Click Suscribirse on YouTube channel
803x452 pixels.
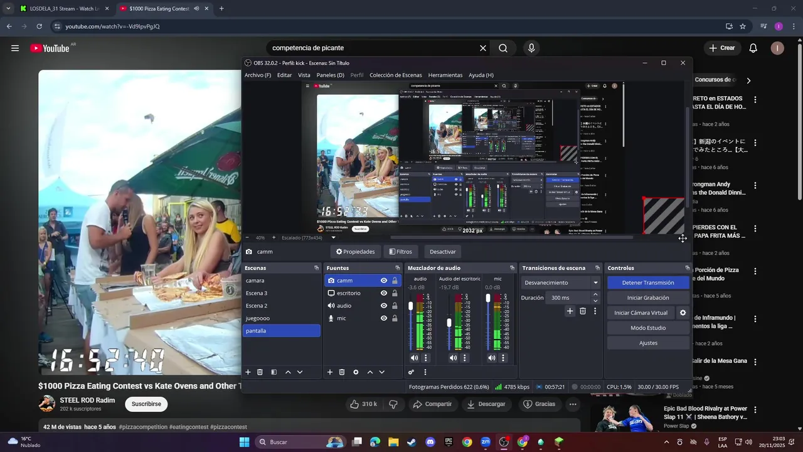146,404
